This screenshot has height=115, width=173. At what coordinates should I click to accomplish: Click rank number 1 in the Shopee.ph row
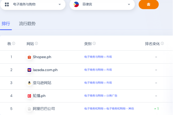11,57
